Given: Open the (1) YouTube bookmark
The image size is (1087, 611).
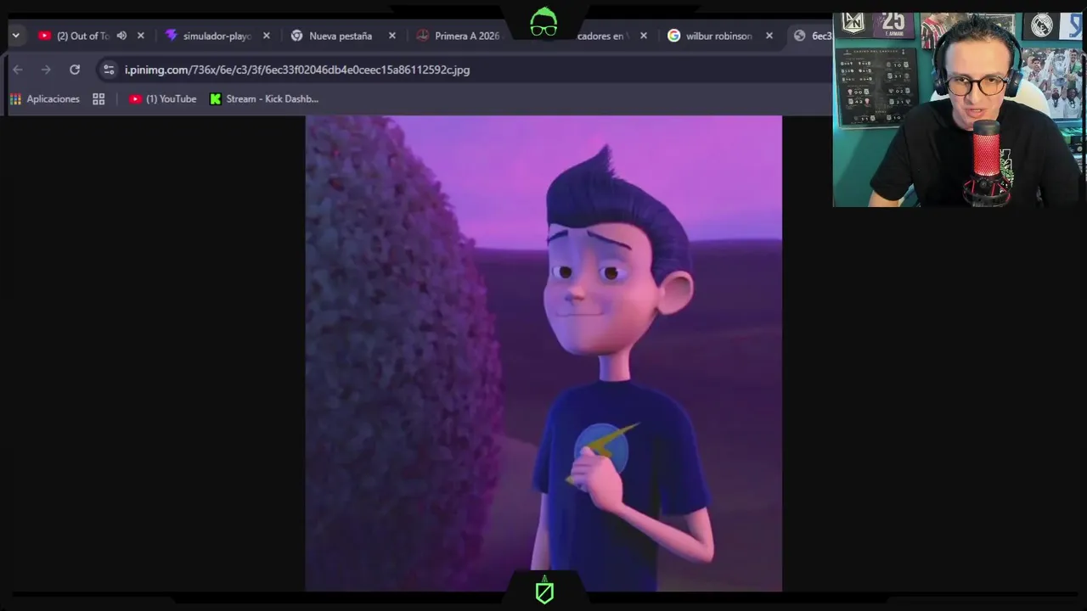Looking at the screenshot, I should coord(163,99).
